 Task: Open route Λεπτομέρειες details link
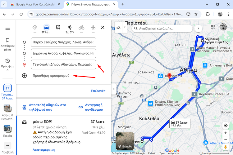tap(44, 150)
